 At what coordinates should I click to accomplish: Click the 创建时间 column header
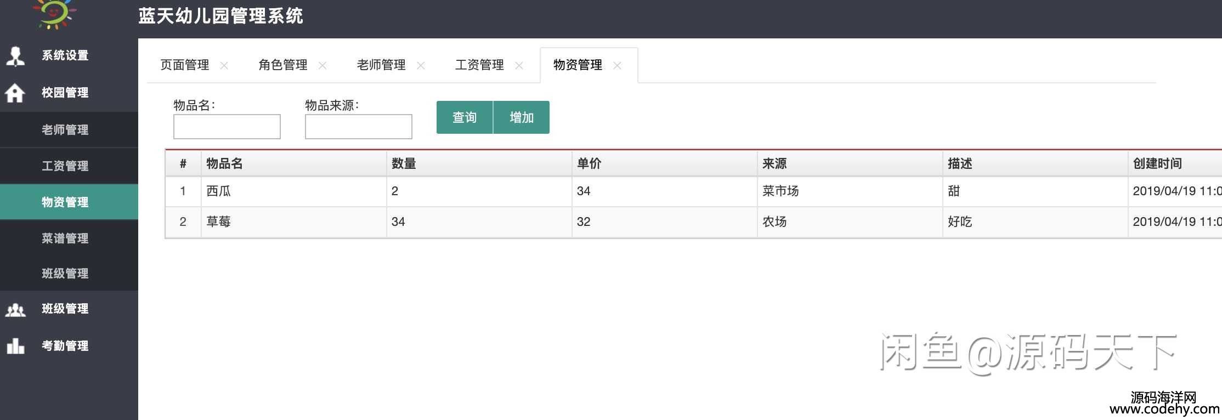tap(1175, 163)
